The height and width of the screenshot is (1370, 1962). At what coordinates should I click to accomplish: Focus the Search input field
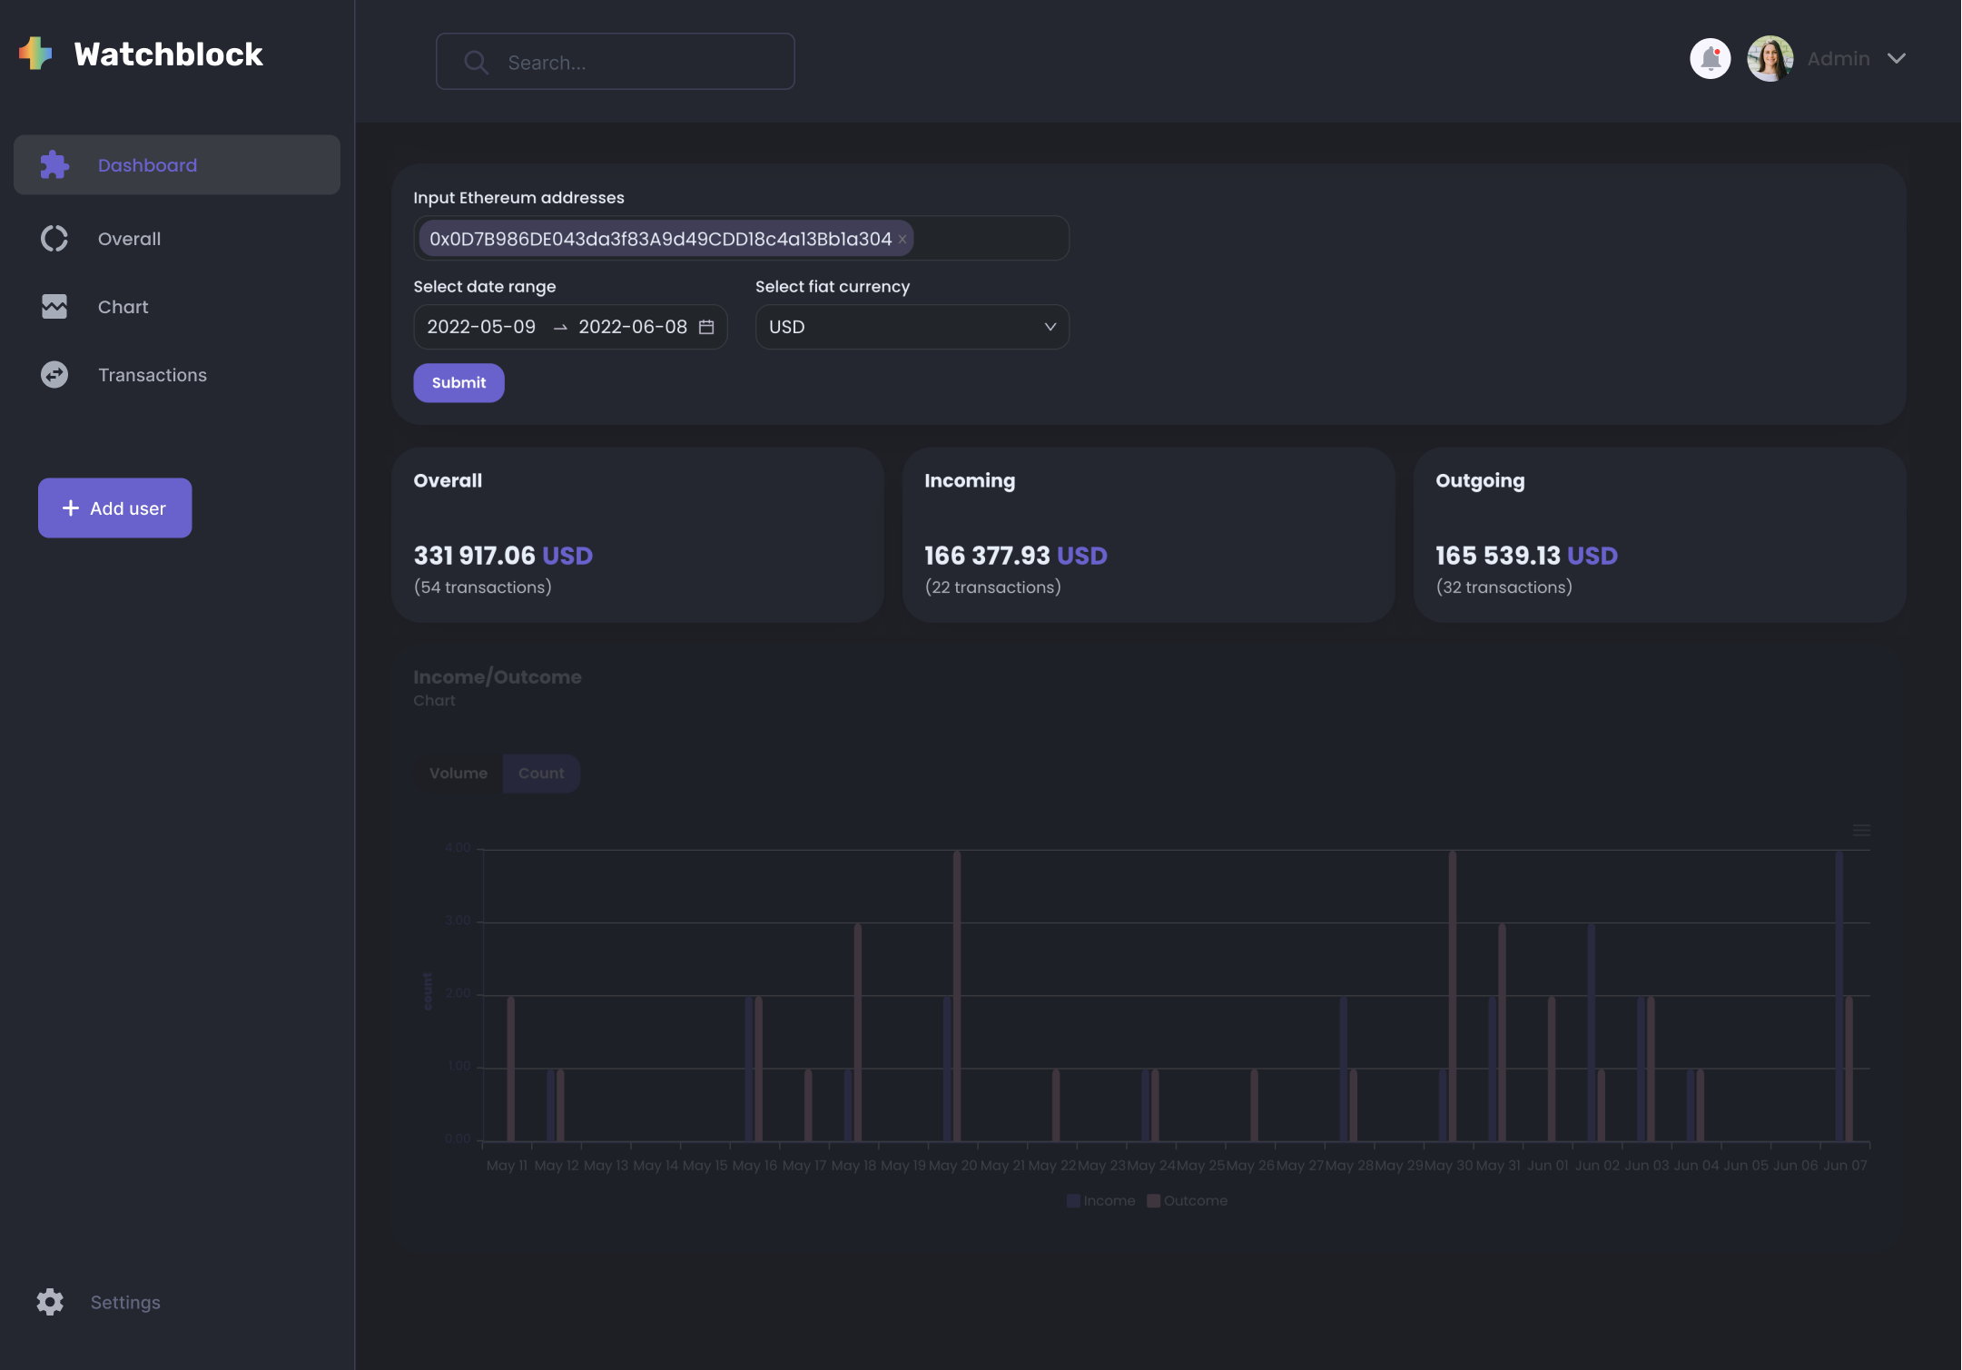coord(636,62)
